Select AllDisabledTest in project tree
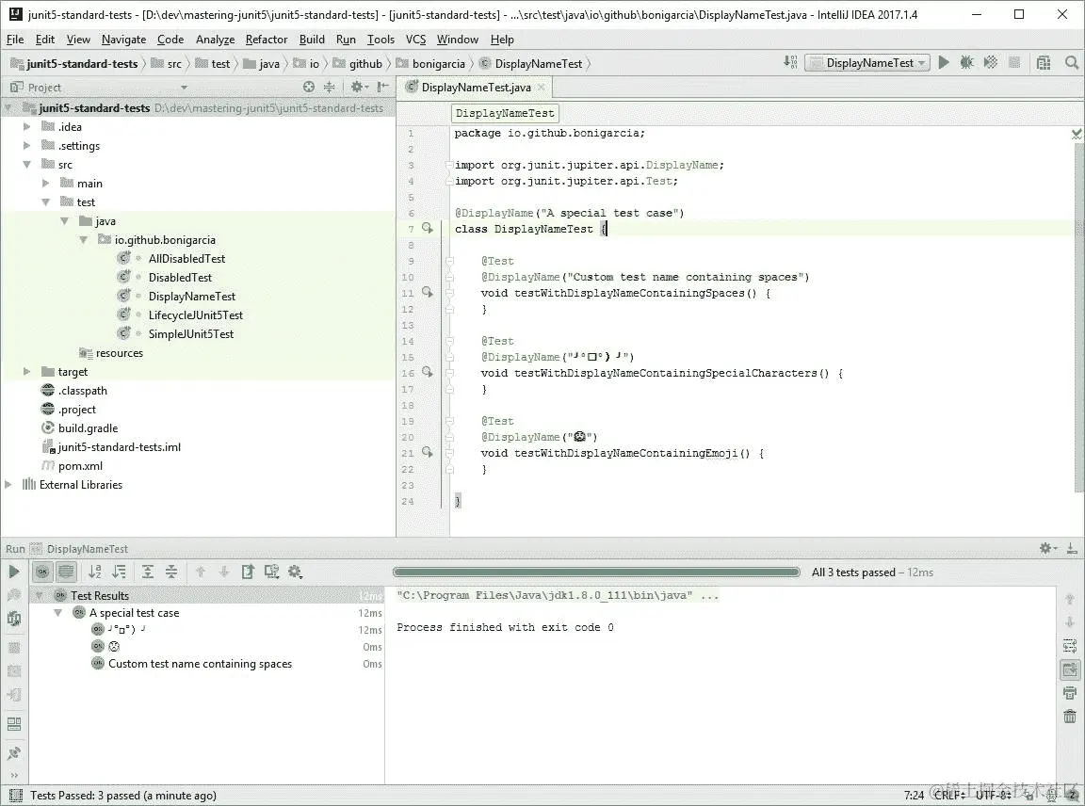 186,258
